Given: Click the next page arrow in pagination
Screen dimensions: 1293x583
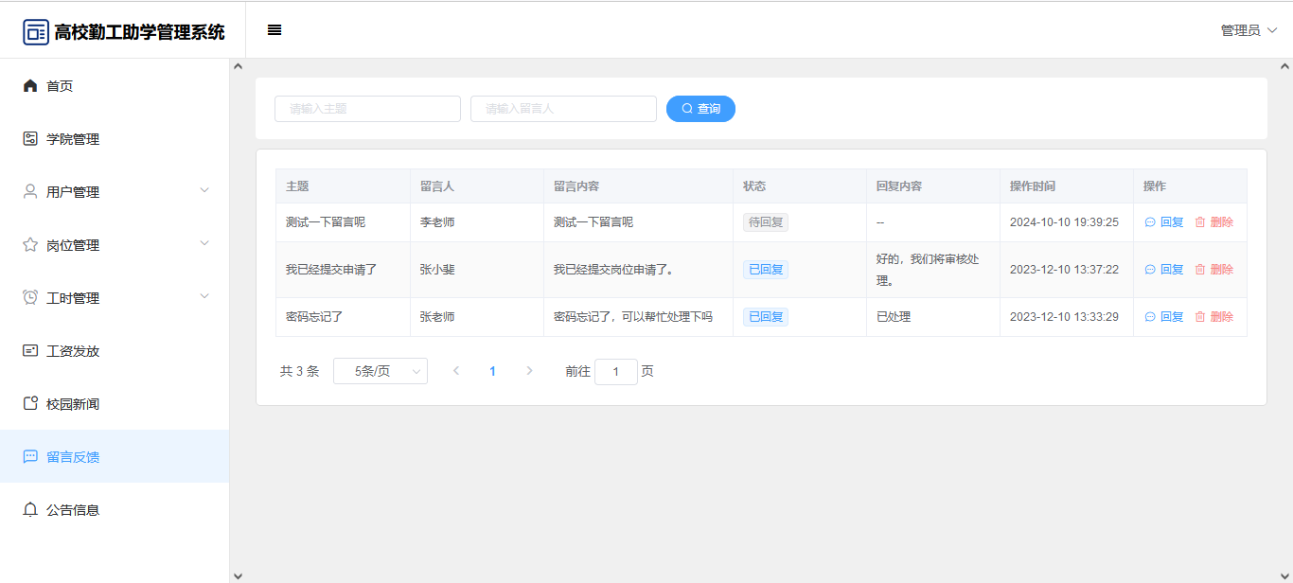Looking at the screenshot, I should (529, 372).
